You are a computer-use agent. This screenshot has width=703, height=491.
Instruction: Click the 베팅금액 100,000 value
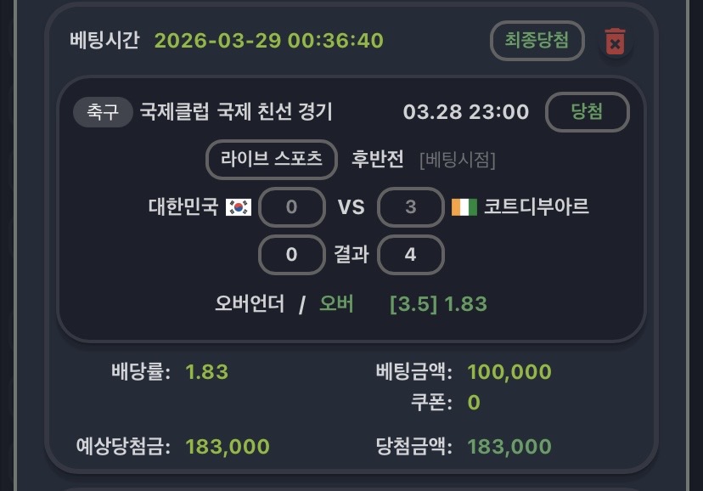pyautogui.click(x=509, y=372)
